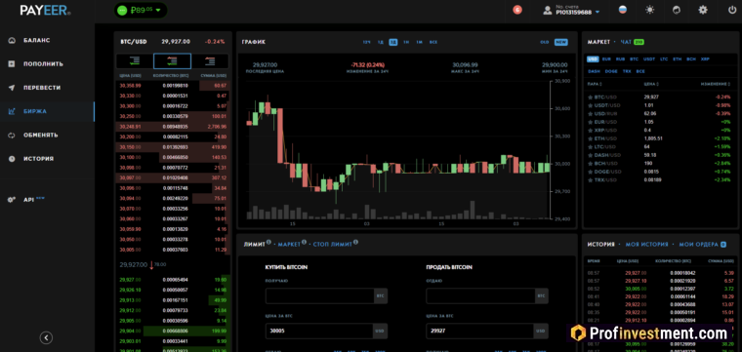
Task: Favorite the BCH/USD pair star
Action: point(590,164)
